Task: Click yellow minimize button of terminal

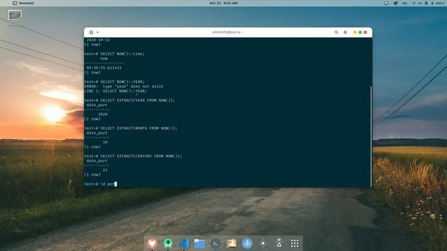Action: [x=355, y=33]
